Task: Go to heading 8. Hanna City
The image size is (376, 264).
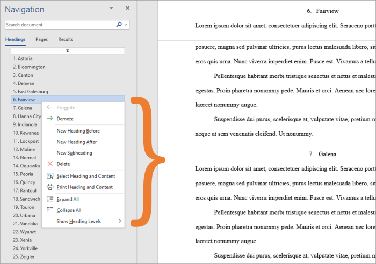Action: pos(27,116)
